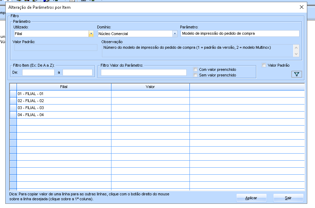Click Observação scroll down arrow
This screenshot has height=208, width=315.
(296, 54)
